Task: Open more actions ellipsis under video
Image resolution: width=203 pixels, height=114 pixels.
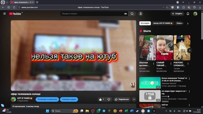Action: [134, 99]
